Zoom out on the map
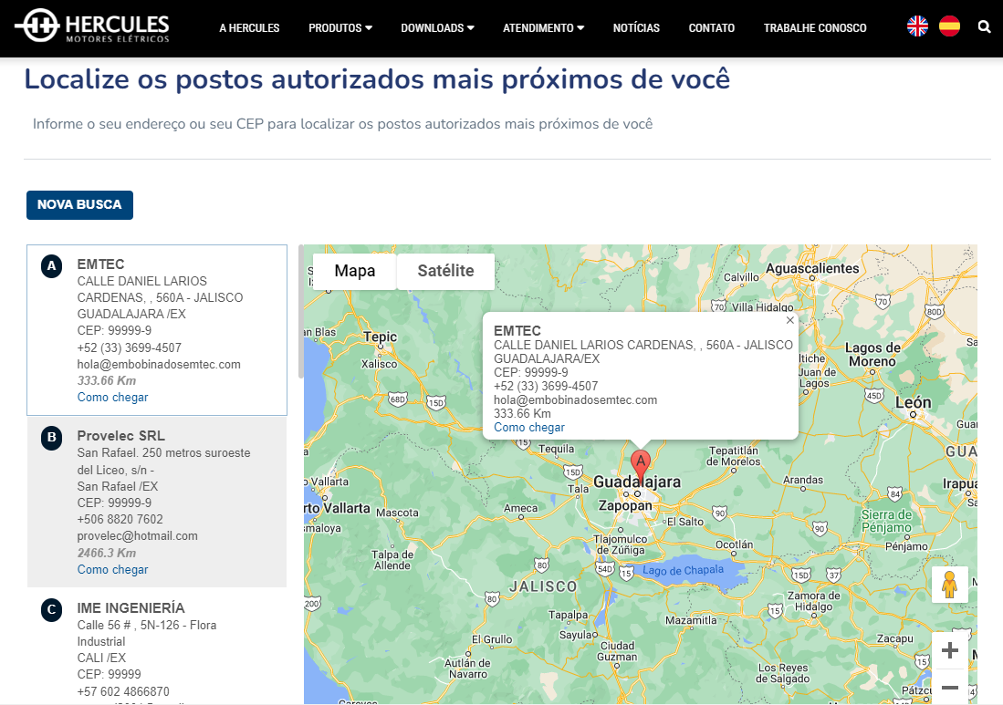The height and width of the screenshot is (705, 1003). pyautogui.click(x=949, y=687)
